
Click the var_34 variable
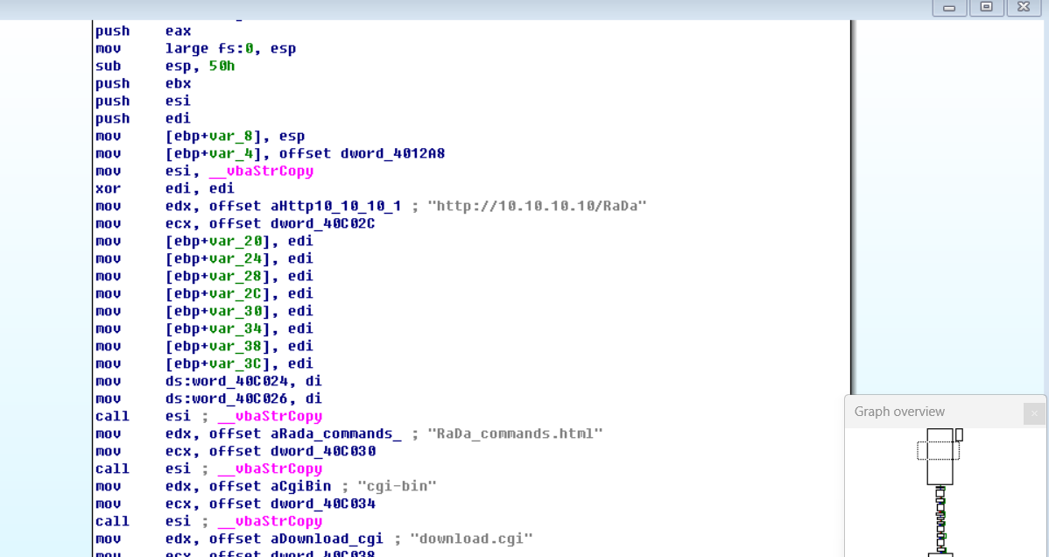pos(235,328)
